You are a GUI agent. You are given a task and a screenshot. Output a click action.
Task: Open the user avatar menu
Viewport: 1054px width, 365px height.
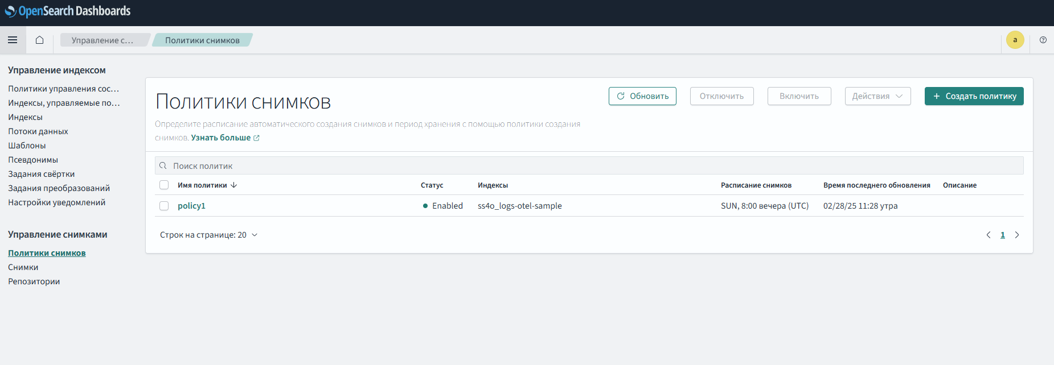tap(1015, 40)
